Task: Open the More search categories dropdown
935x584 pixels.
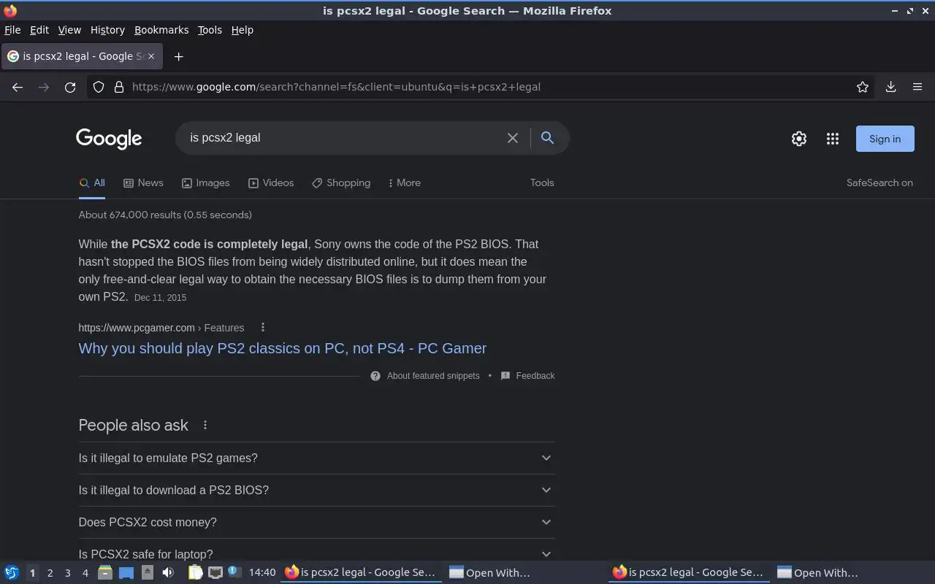Action: 404,182
